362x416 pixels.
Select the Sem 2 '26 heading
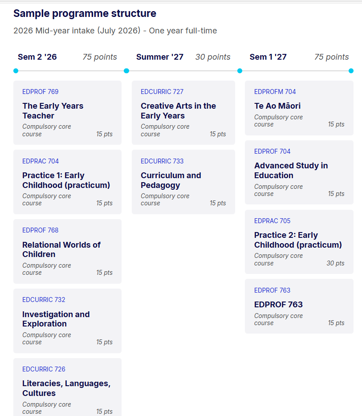[37, 57]
